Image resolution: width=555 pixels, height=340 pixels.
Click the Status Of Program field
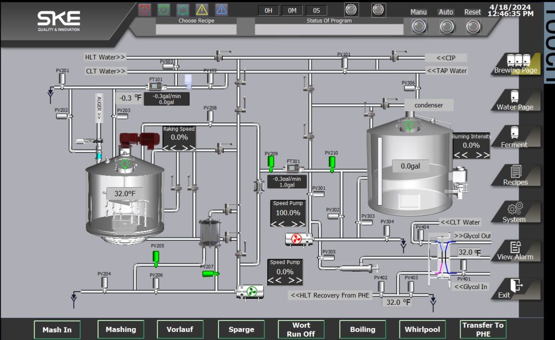pos(328,29)
